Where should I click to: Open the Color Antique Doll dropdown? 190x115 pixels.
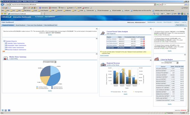pos(171,63)
